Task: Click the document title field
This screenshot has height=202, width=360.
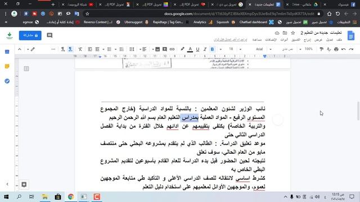Action: [321, 33]
